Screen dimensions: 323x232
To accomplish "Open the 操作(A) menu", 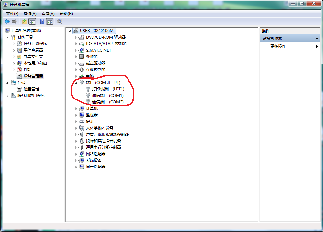I will click(30, 14).
